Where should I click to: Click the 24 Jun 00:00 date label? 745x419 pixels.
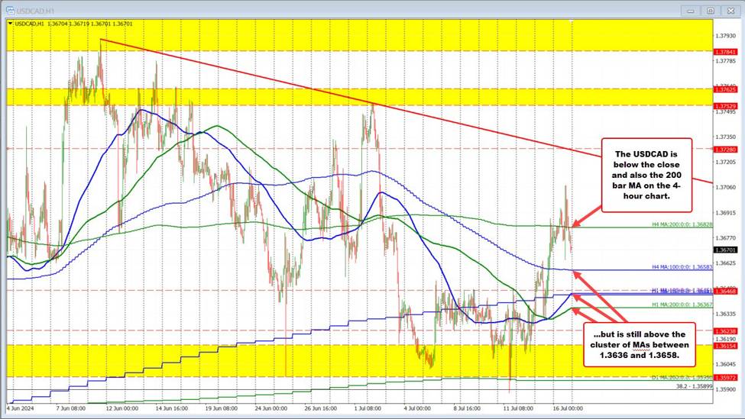click(x=270, y=408)
